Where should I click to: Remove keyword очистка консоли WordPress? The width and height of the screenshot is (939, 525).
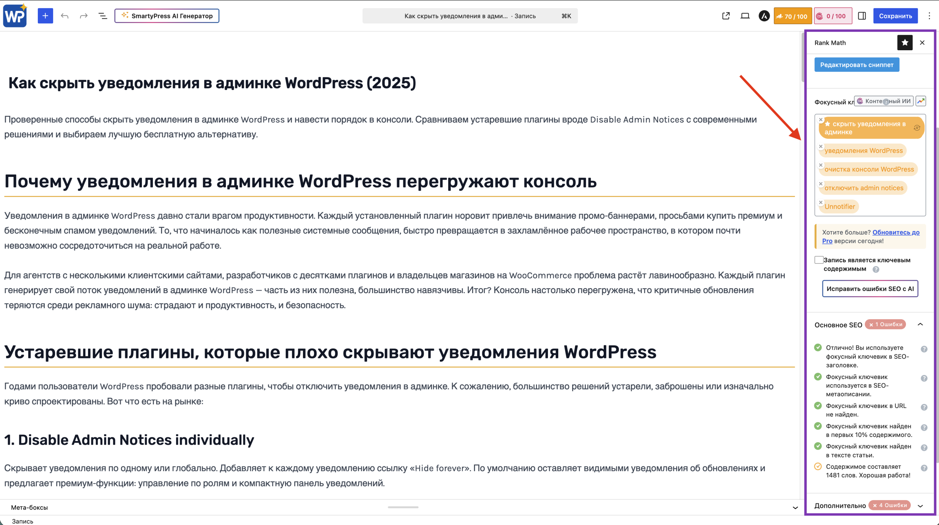pos(821,165)
